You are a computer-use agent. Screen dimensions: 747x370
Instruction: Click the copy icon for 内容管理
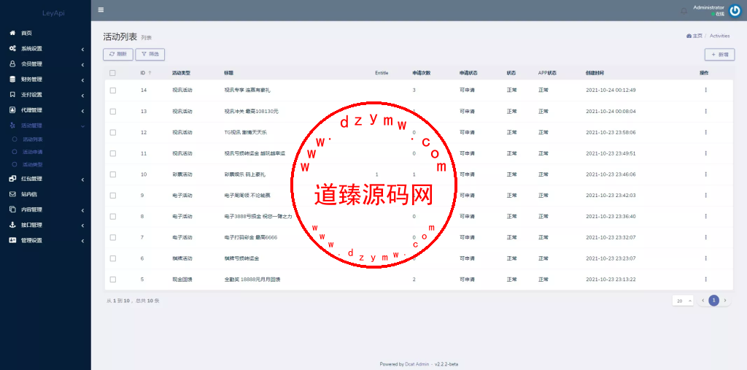coord(13,209)
